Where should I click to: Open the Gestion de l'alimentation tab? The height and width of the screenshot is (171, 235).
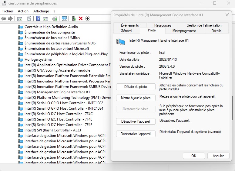pos(204,25)
